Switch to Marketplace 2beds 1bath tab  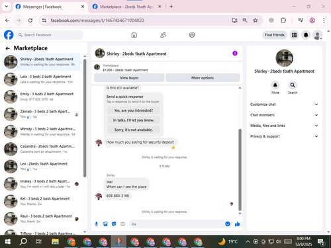coord(126,7)
